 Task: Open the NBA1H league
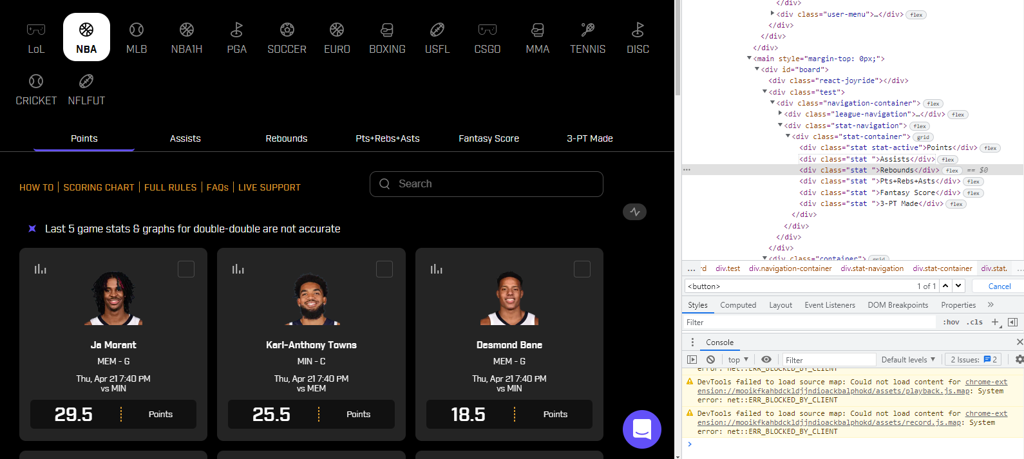pyautogui.click(x=187, y=37)
